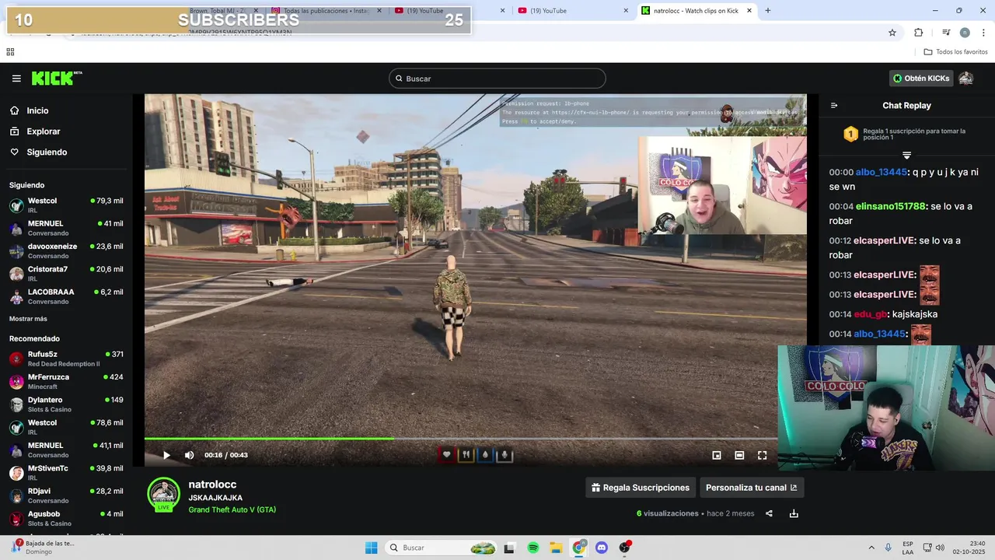Click elcasperLIVE username at 00:12

click(x=884, y=240)
